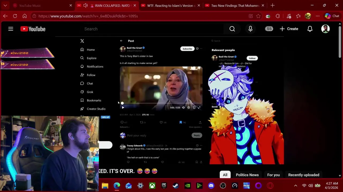Open the media control music icon
343x192 pixels.
[289, 16]
